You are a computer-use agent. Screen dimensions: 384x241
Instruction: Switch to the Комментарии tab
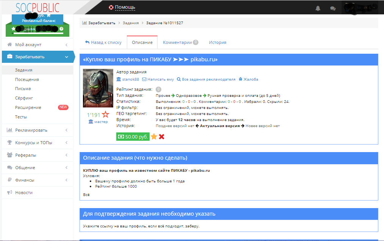click(x=181, y=42)
